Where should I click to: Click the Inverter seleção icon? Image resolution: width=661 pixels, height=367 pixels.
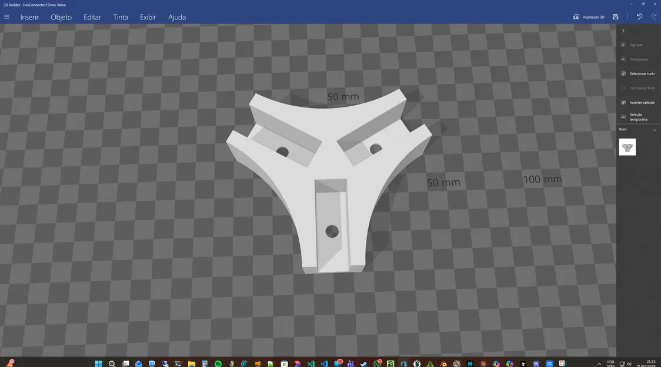623,102
